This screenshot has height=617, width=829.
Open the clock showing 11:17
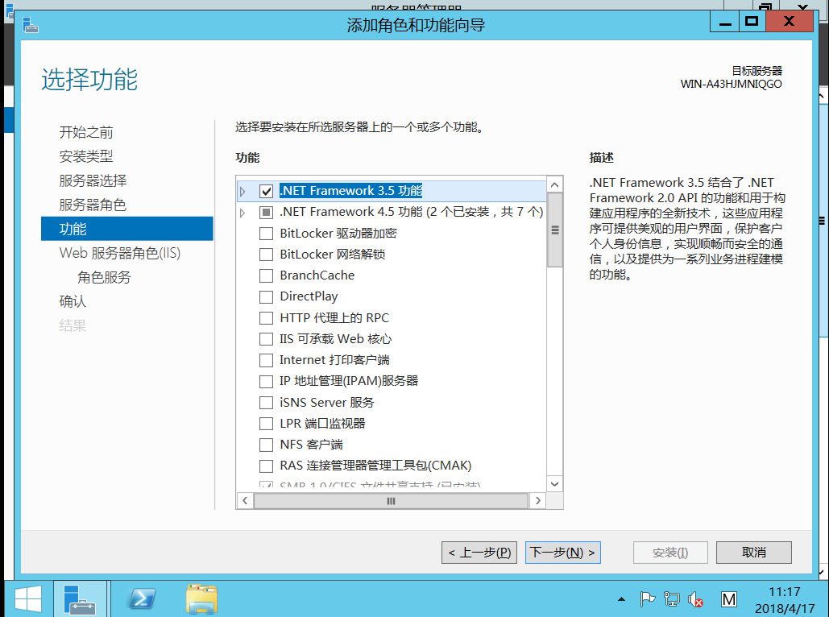click(785, 599)
